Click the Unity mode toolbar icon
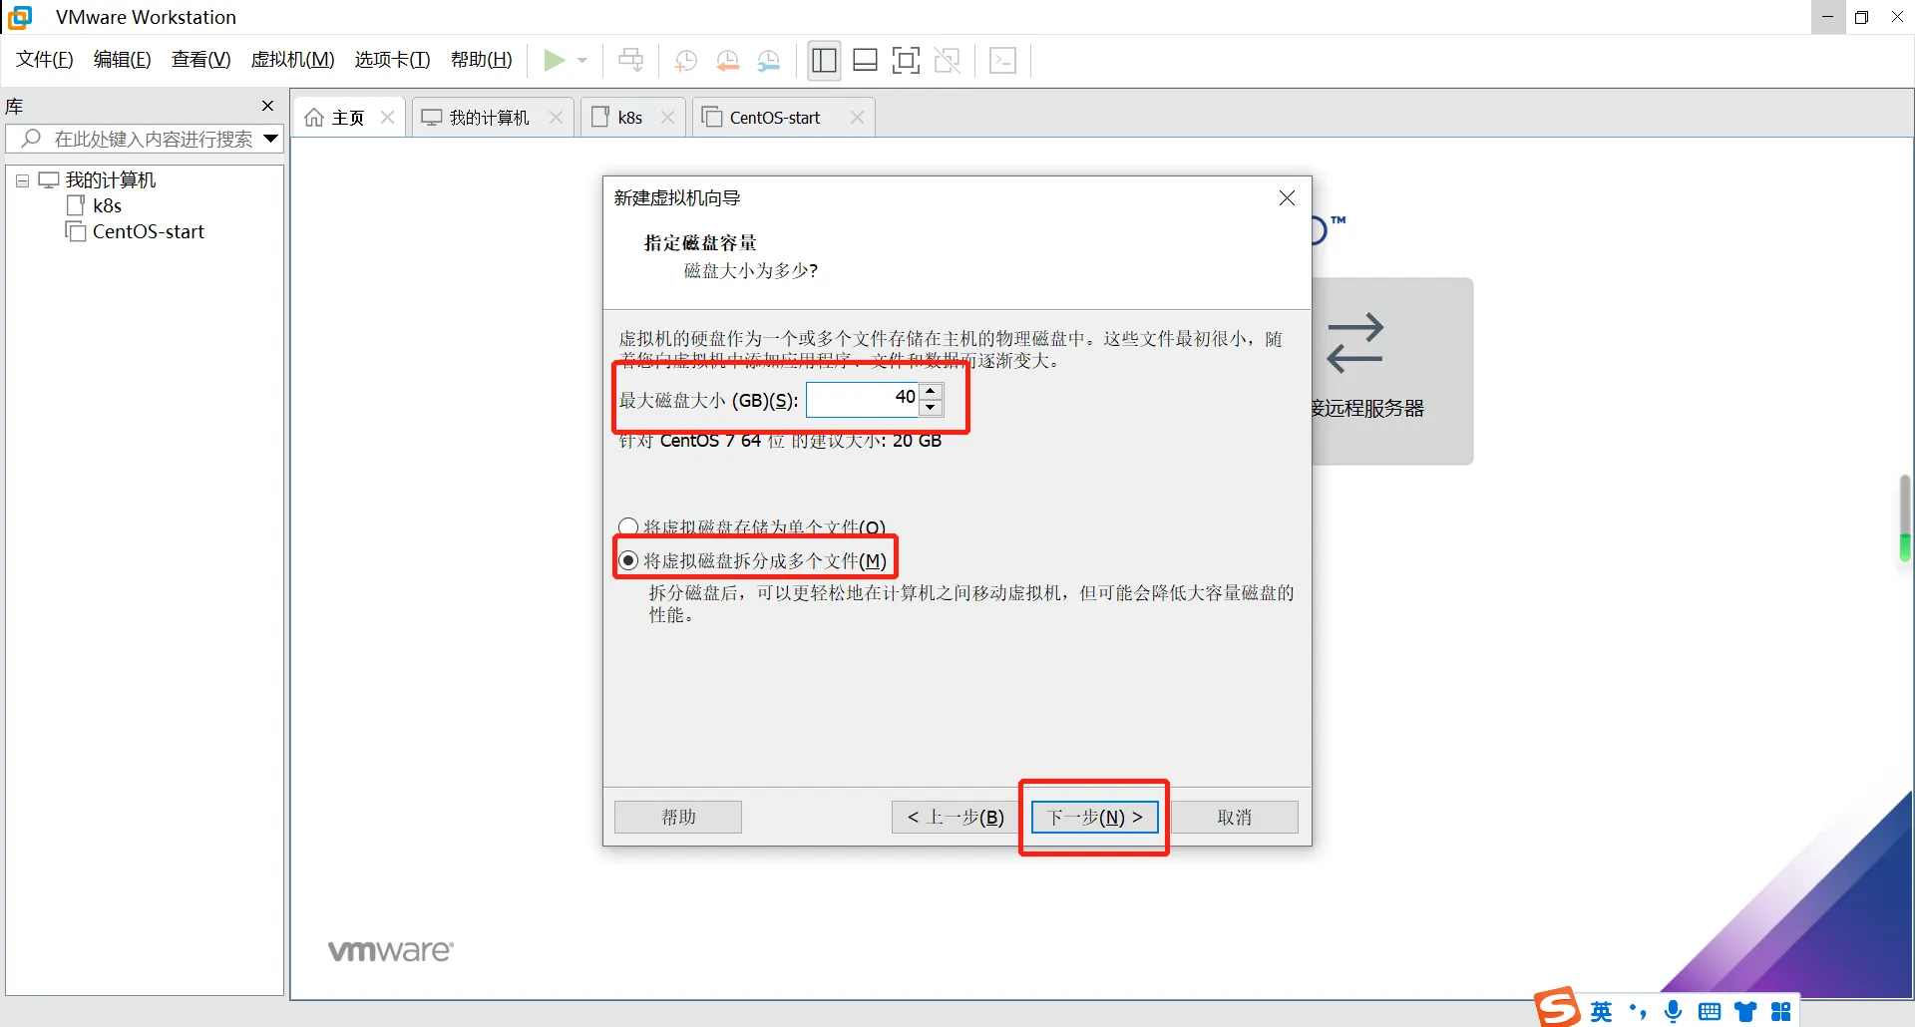Viewport: 1915px width, 1027px height. (947, 61)
